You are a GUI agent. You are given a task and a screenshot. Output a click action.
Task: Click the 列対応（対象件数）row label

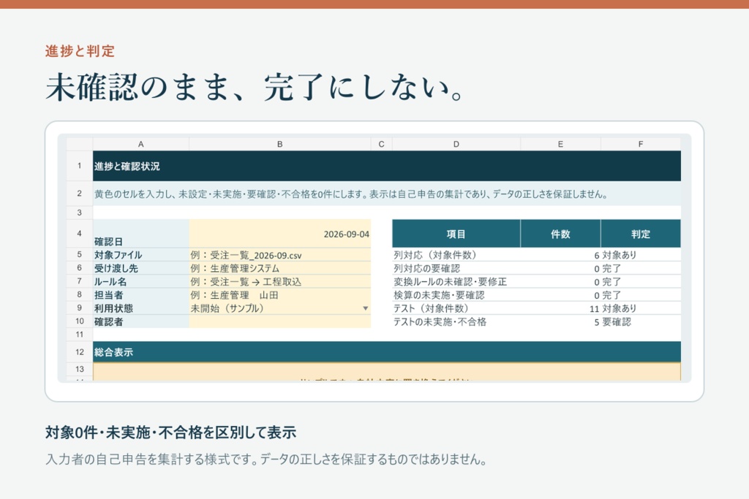[456, 255]
